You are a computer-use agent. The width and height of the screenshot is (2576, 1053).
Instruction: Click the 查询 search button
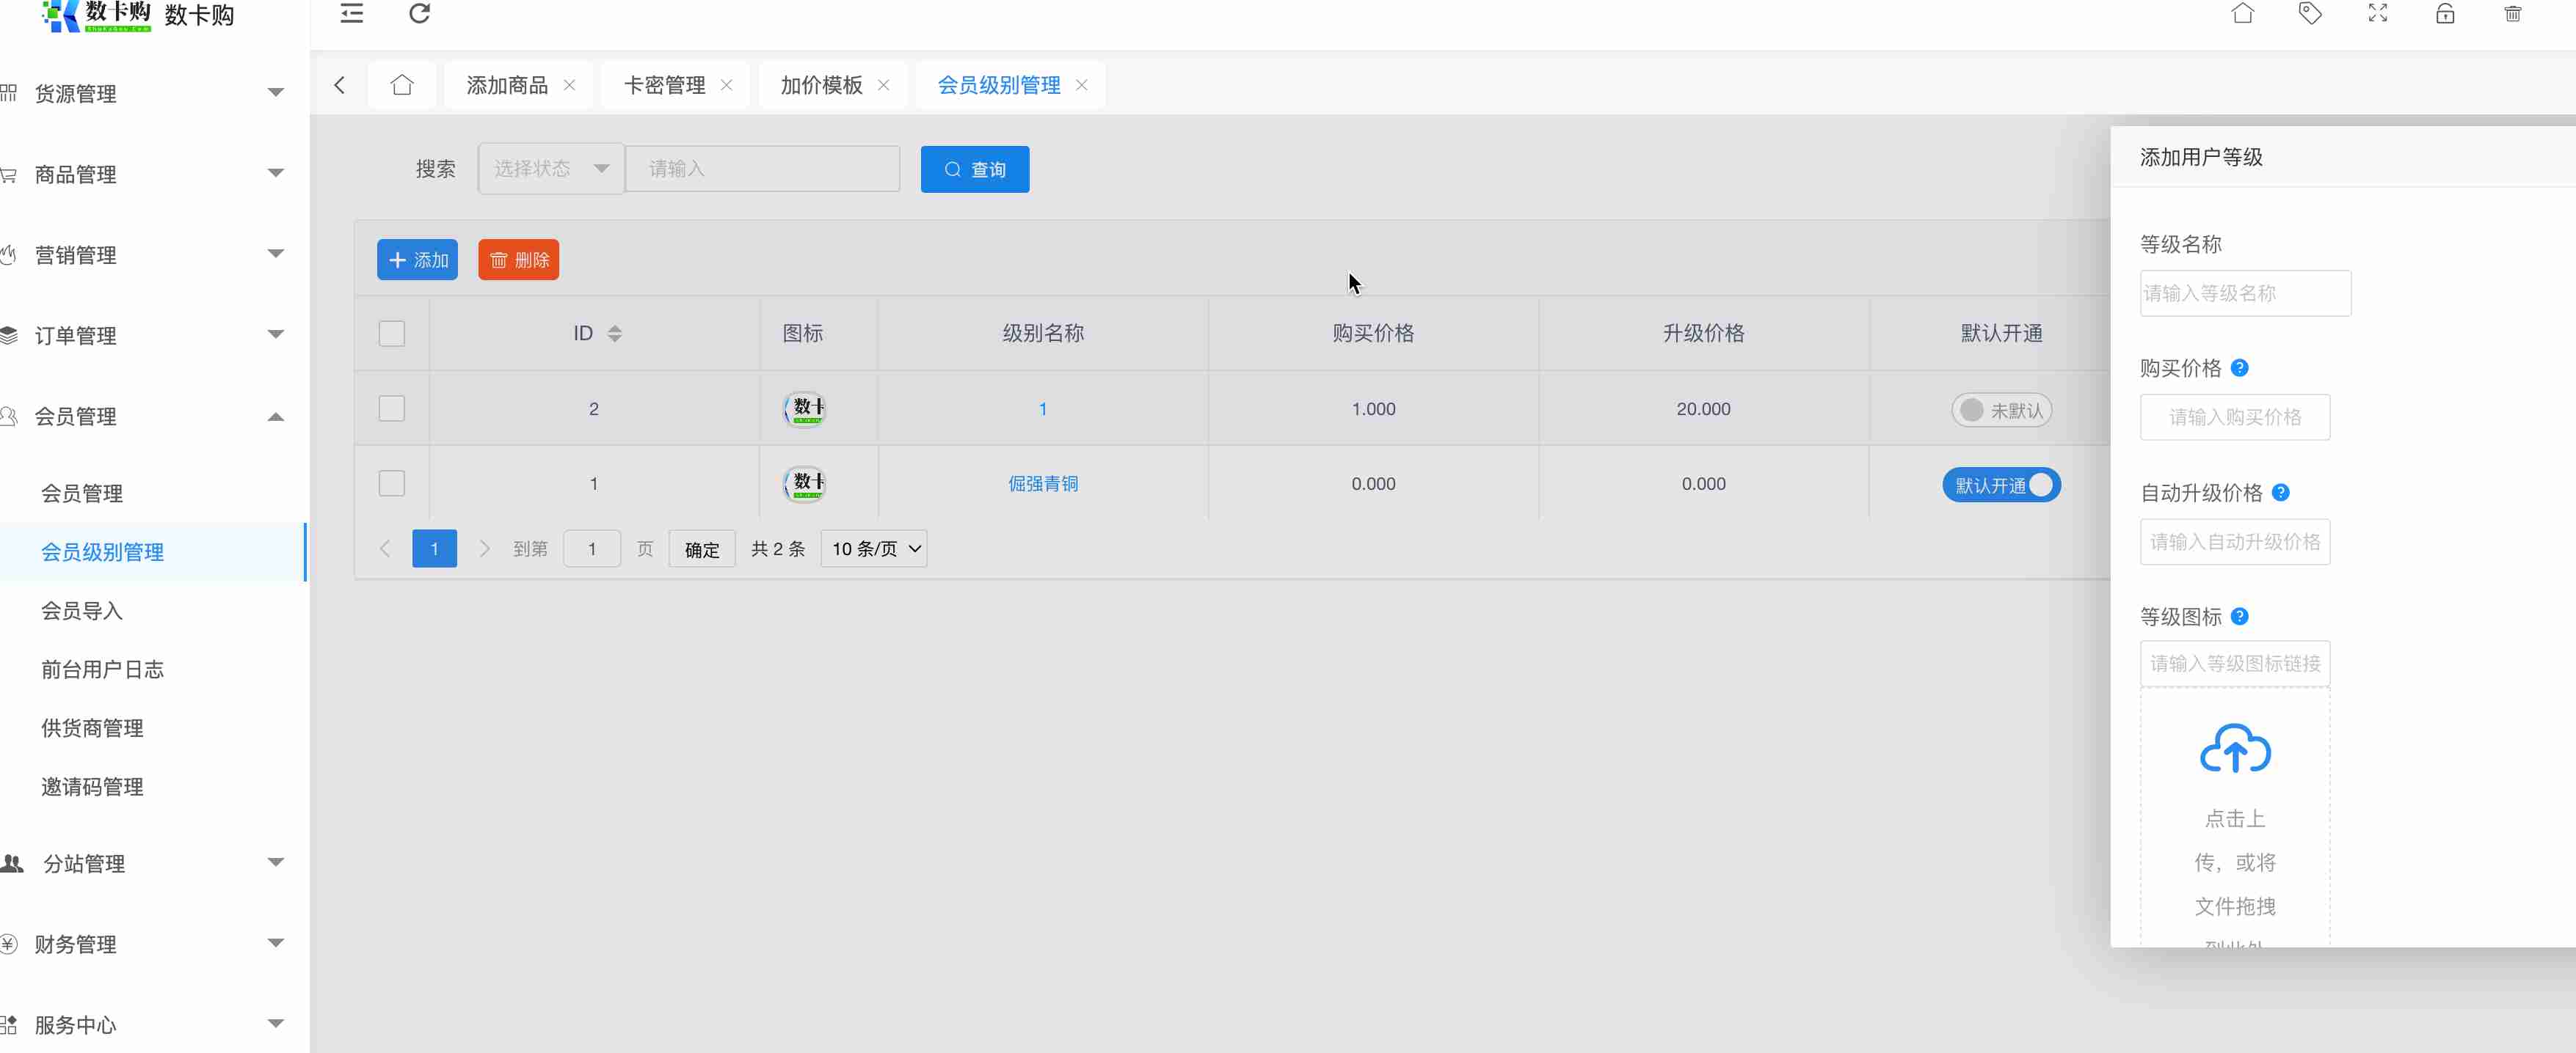(x=974, y=169)
